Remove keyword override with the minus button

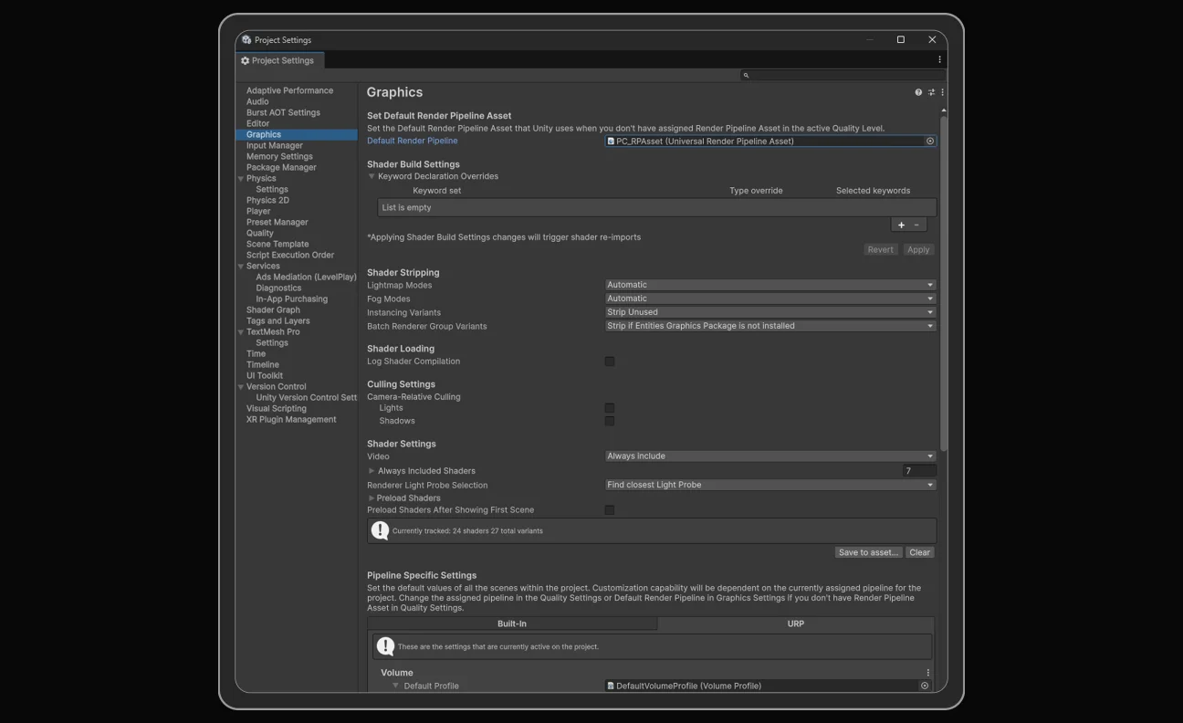pos(917,225)
